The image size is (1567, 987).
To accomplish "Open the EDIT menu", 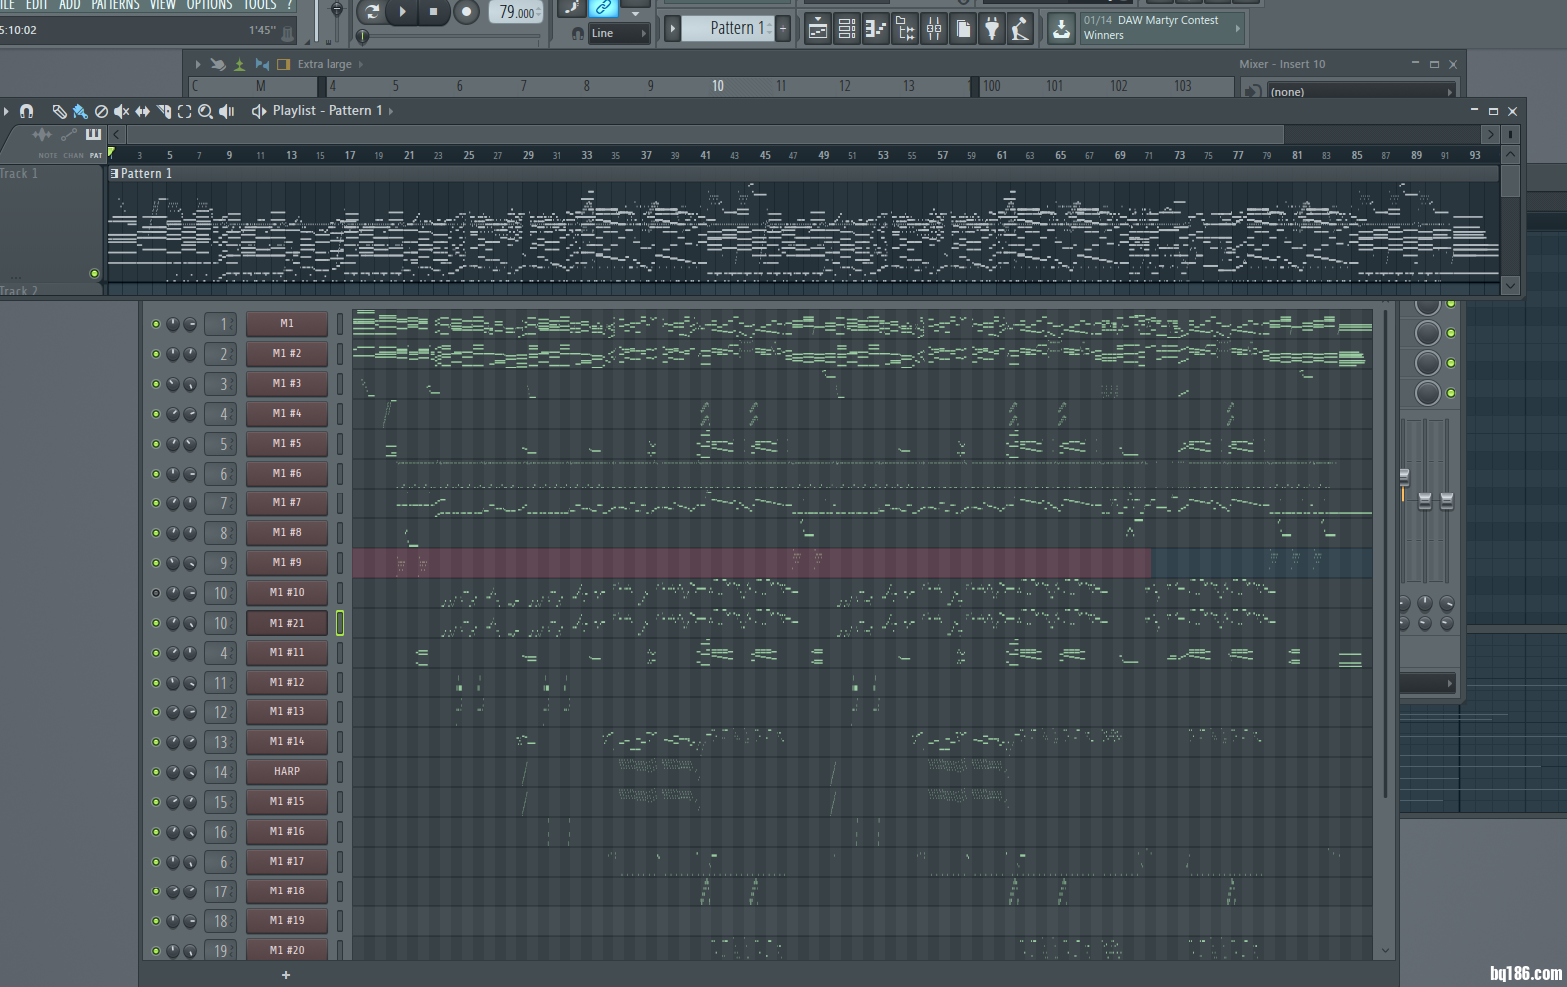I will click(x=37, y=5).
